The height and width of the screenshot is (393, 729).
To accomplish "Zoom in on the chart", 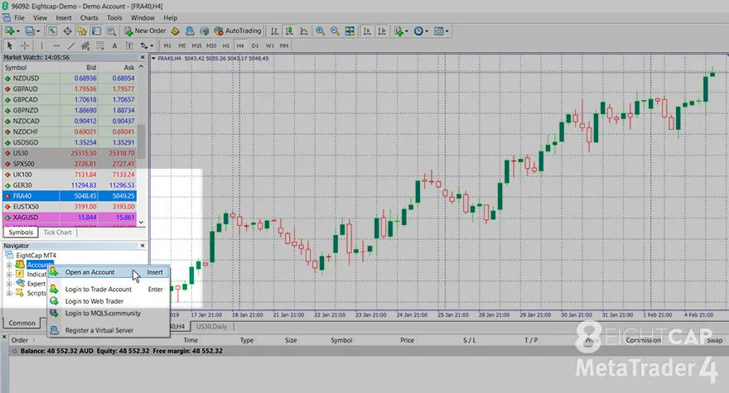I will (320, 31).
